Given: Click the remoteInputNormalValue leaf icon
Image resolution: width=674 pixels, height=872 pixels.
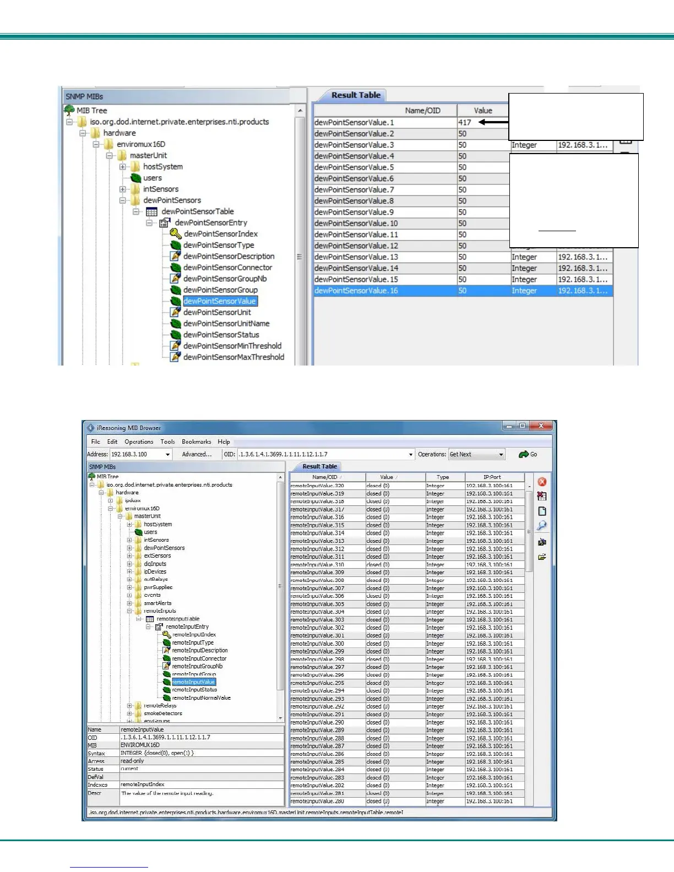Looking at the screenshot, I should [167, 697].
